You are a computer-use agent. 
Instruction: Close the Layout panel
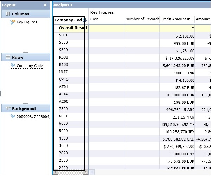[x=45, y=5]
